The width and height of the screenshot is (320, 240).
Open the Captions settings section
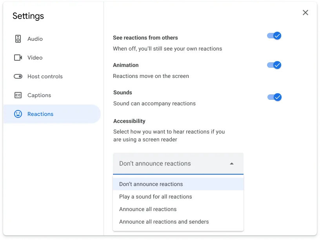(x=39, y=95)
